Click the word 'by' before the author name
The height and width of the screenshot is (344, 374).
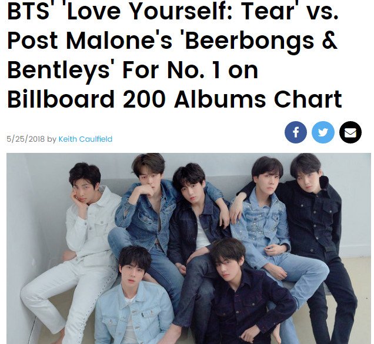(51, 139)
